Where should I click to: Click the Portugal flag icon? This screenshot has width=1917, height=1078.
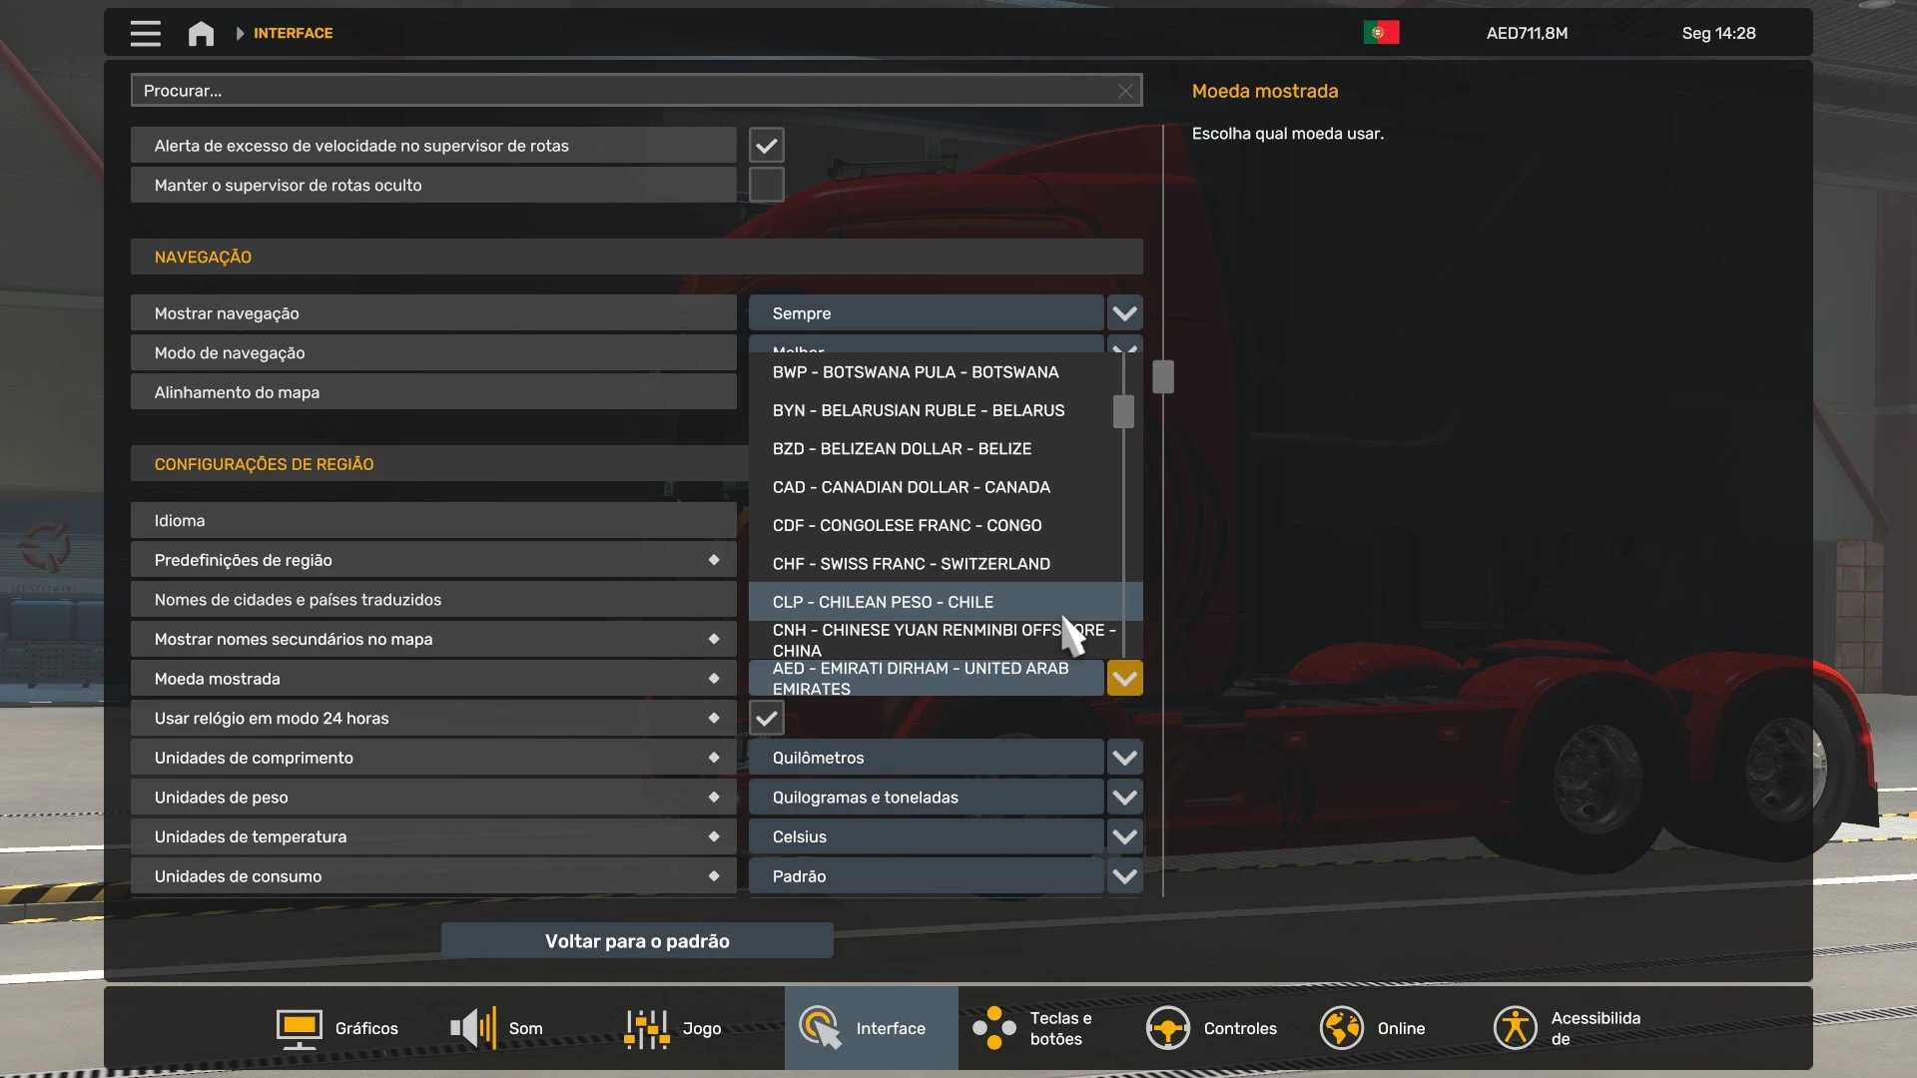(x=1381, y=33)
